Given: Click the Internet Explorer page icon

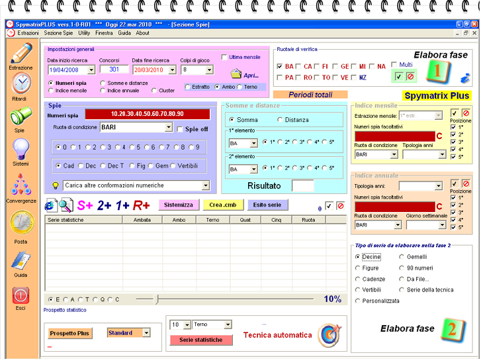Looking at the screenshot, I should pos(51,205).
